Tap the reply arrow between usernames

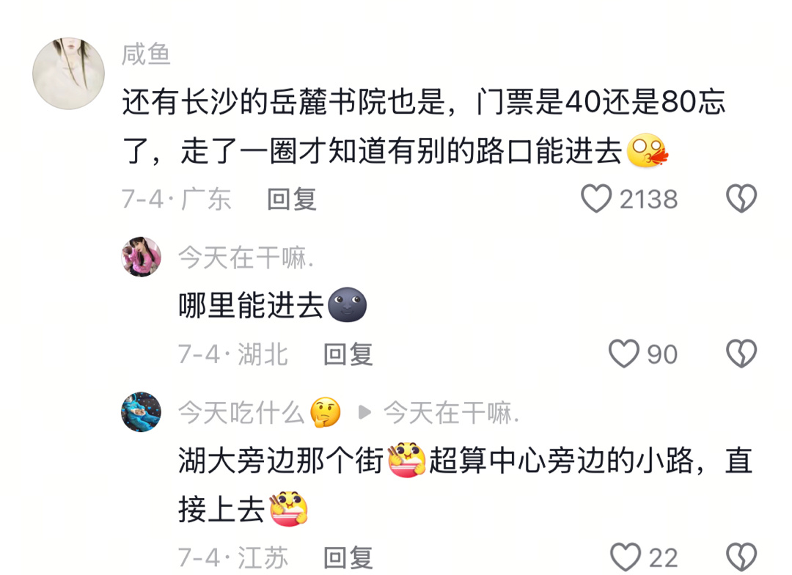364,413
